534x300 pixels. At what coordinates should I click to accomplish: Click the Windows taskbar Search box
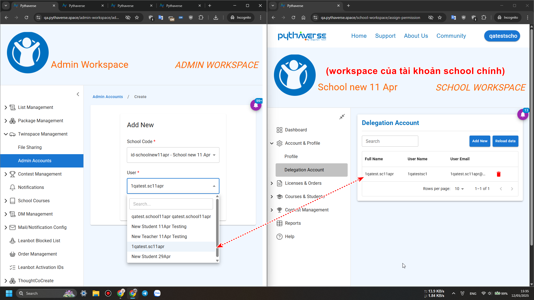click(x=46, y=293)
